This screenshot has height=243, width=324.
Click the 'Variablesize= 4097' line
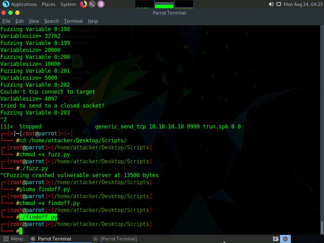point(29,99)
